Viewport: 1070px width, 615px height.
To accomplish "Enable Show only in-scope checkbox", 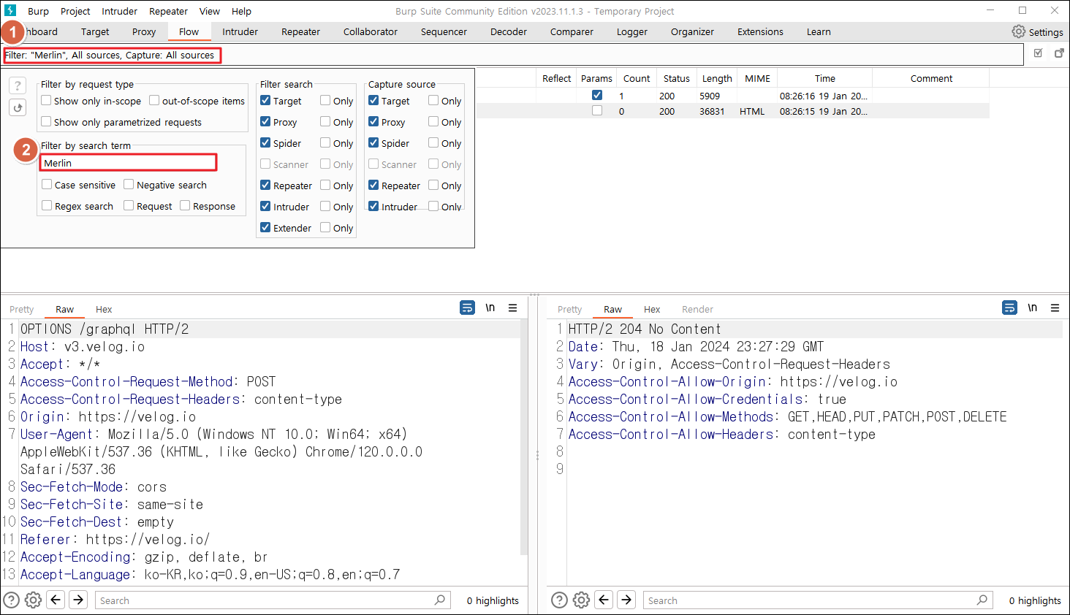I will [46, 100].
